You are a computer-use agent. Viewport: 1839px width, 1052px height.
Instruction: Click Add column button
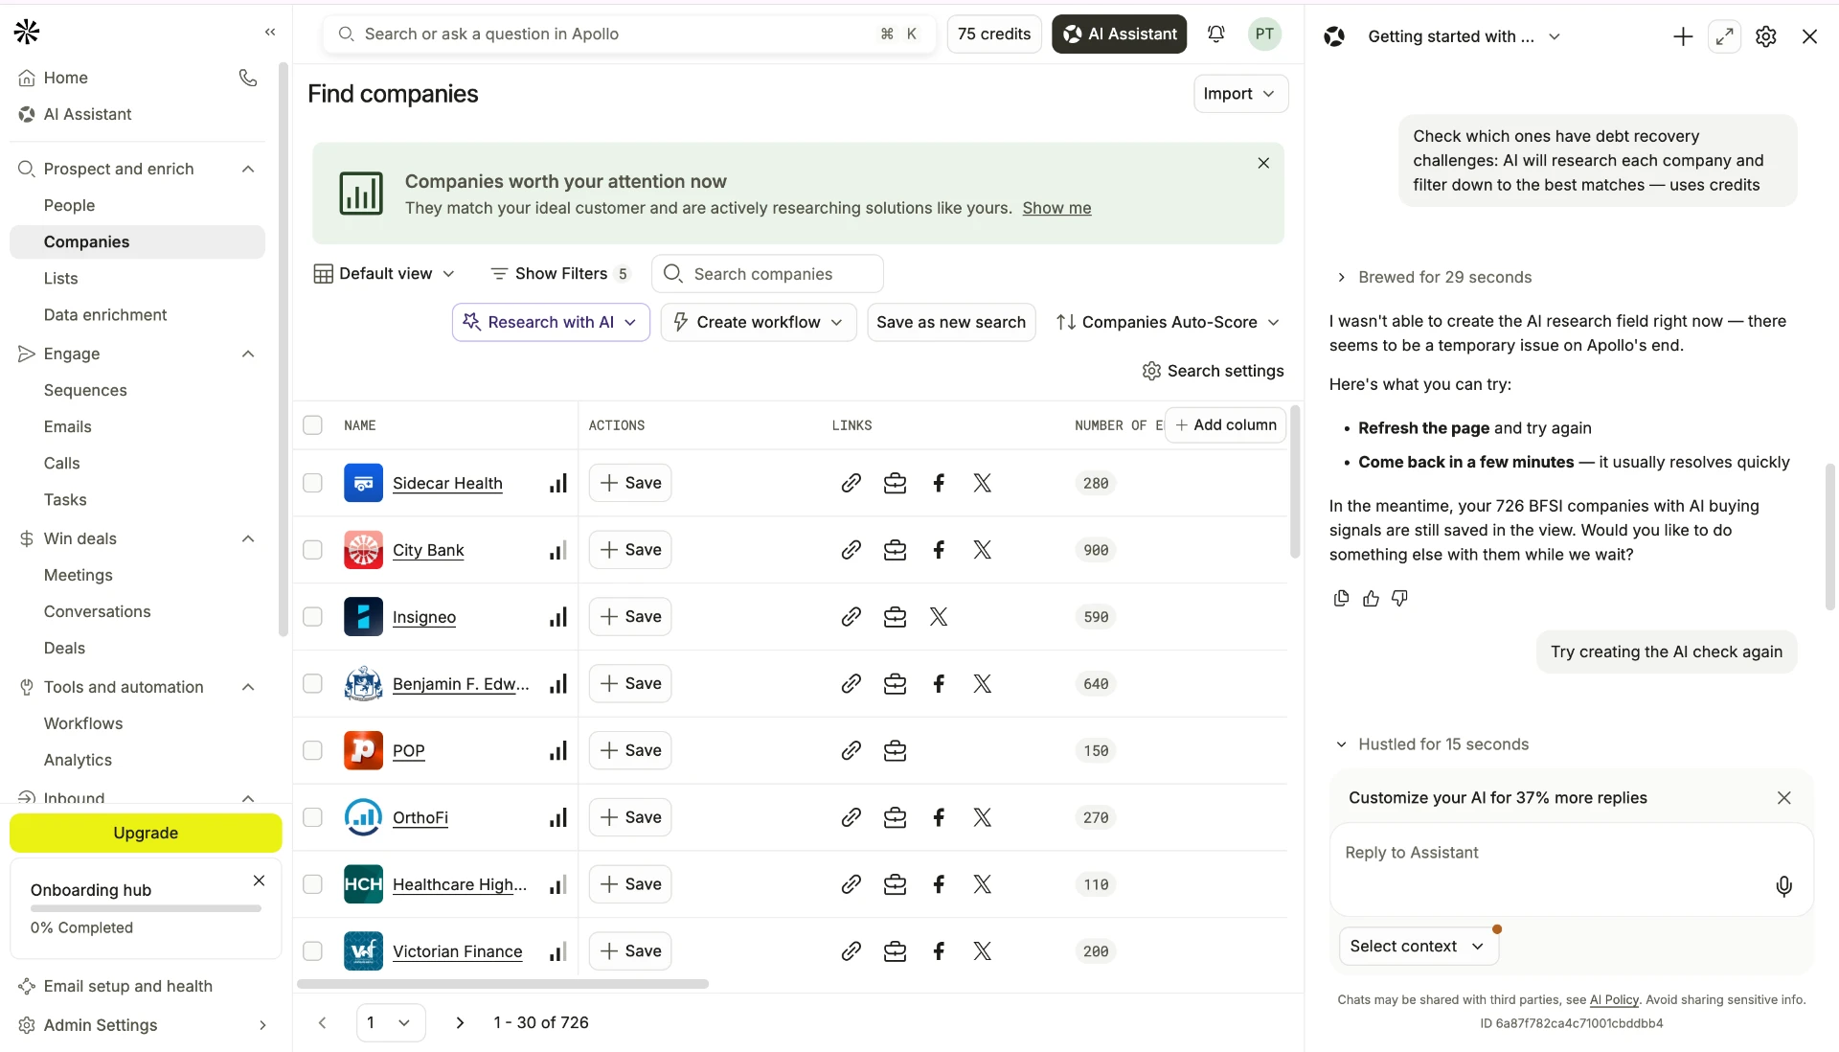click(x=1225, y=424)
